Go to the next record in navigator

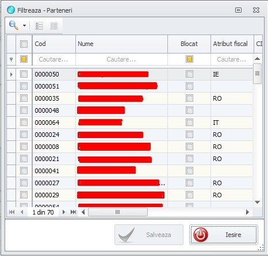click(64, 212)
